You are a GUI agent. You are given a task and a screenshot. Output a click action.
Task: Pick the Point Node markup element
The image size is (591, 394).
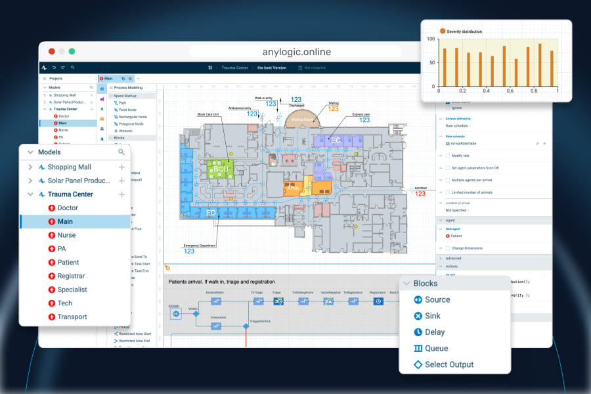click(125, 110)
